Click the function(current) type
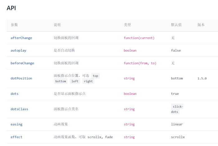Screen dimensions: 218x146 tap(139, 38)
